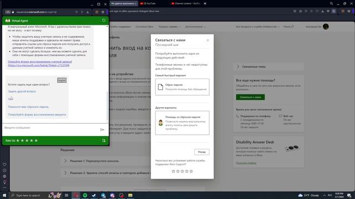The height and width of the screenshot is (199, 355).
Task: Rate Xbox Support four stars in the dialog
Action: 187,171
